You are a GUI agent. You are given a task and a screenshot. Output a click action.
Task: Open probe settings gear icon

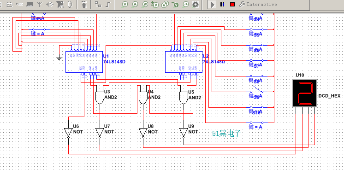click(195, 5)
